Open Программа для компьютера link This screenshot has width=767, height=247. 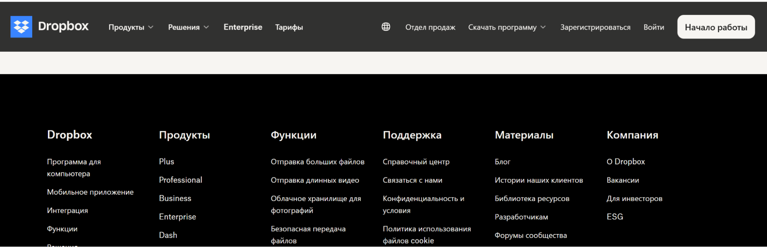pyautogui.click(x=74, y=168)
